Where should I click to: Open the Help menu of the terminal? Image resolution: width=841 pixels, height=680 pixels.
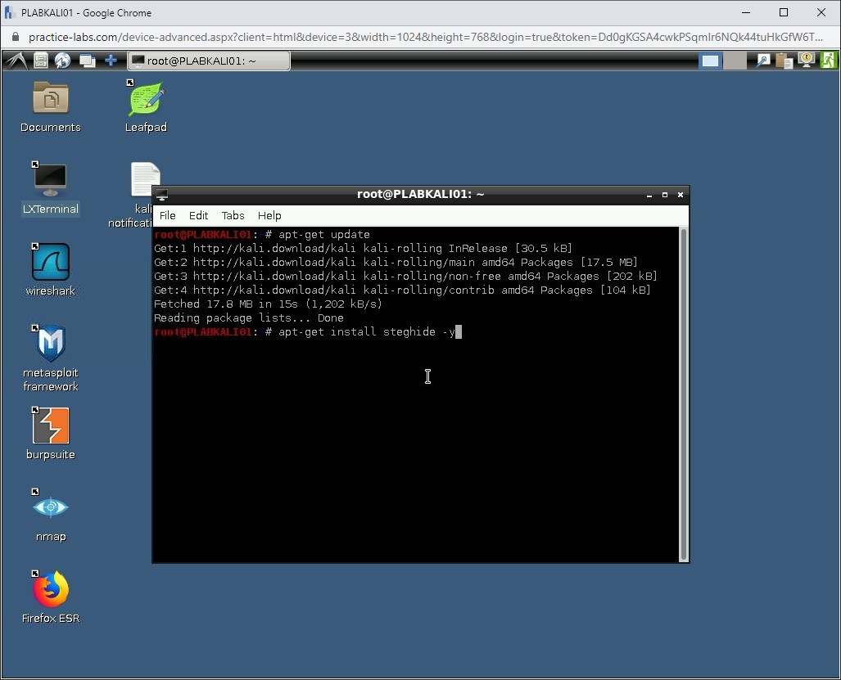269,215
